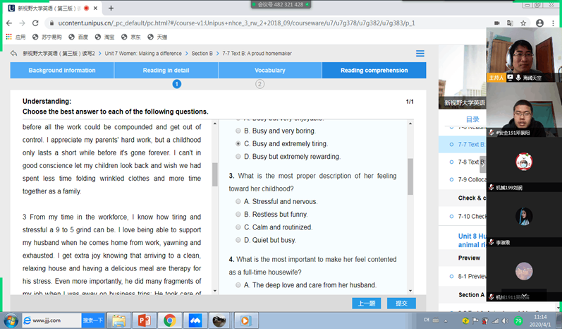Open Google Chrome from the taskbar
The height and width of the screenshot is (329, 562).
(x=170, y=321)
